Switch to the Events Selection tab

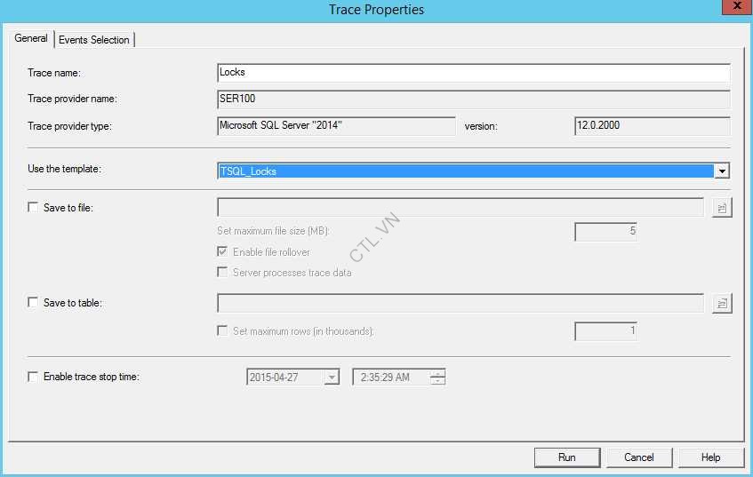tap(94, 40)
